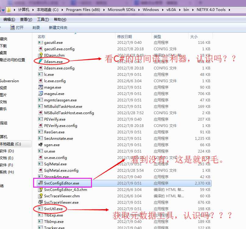246x229 pixels.
Task: Click the SvcConfigEditor_4.0.chm help icon
Action: click(40, 190)
